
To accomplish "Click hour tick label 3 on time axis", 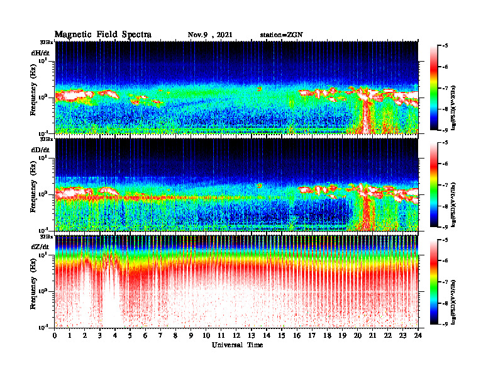I will click(100, 335).
